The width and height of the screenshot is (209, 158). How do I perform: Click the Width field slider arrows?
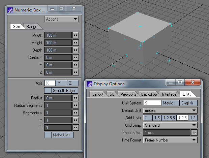tap(76, 35)
